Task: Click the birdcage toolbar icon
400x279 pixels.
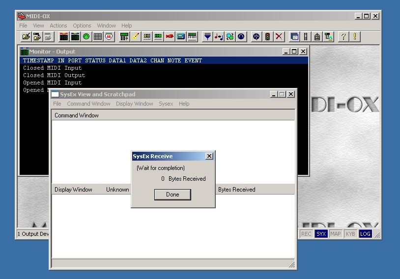Action: click(317, 37)
